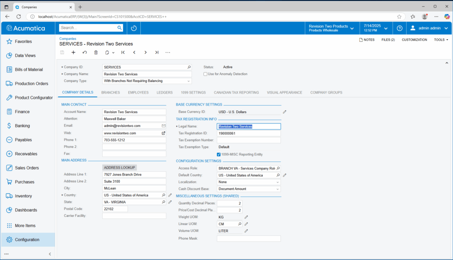The height and width of the screenshot is (260, 453).
Task: Open Configuration workspace in the sidebar
Action: point(28,240)
